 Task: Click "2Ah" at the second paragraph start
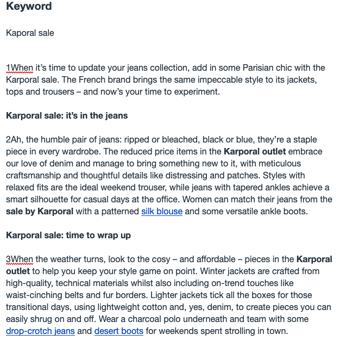[x=14, y=140]
